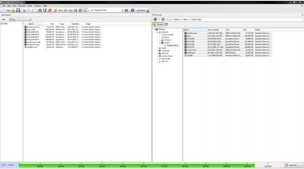Click the blue info icon

tap(133, 10)
